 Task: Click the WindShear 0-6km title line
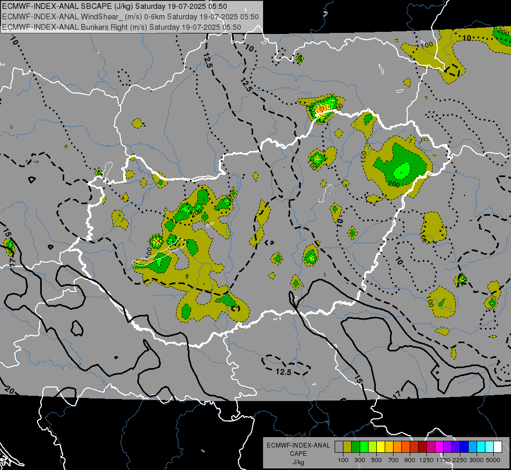[130, 17]
